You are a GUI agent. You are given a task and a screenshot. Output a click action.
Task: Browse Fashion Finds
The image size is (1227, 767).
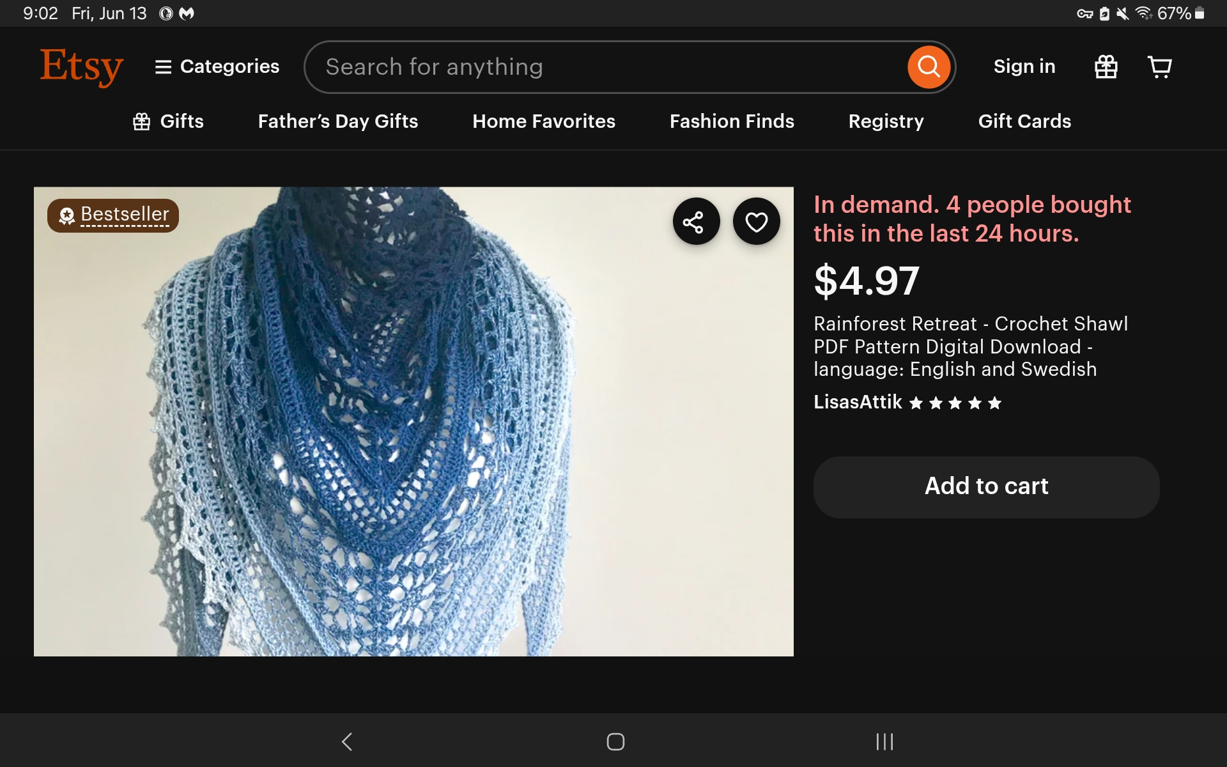(x=732, y=121)
